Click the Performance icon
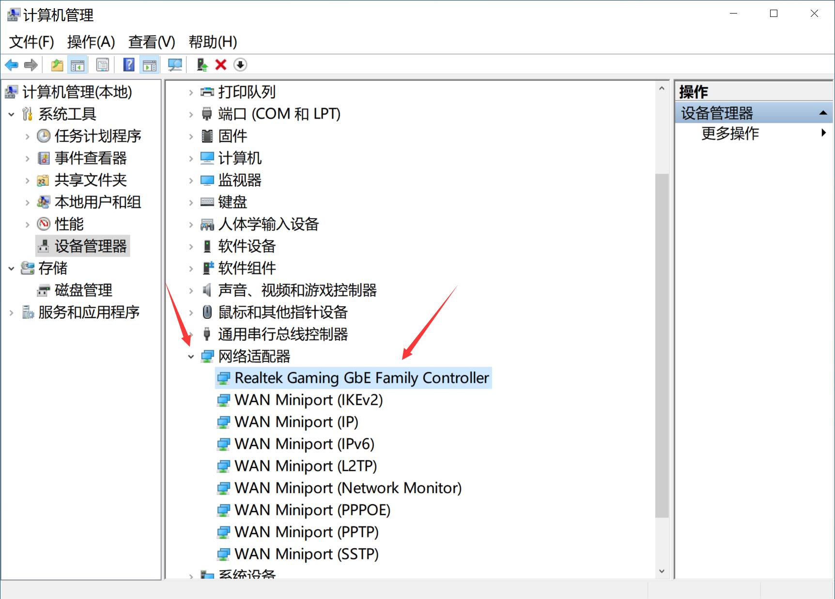 coord(44,224)
